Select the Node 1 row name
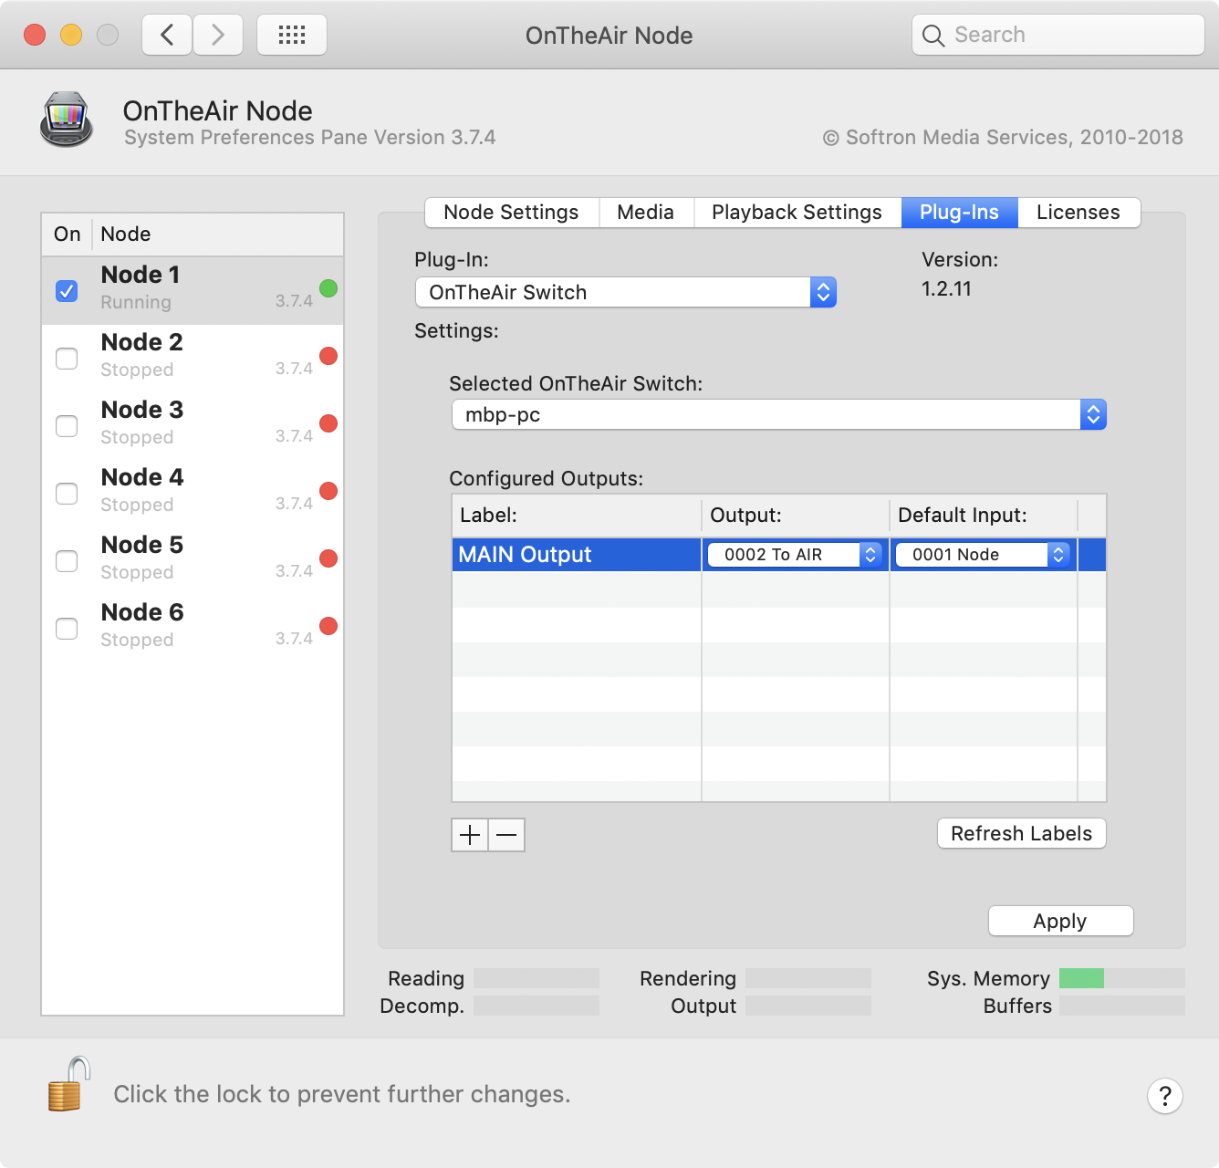Image resolution: width=1219 pixels, height=1168 pixels. point(141,275)
